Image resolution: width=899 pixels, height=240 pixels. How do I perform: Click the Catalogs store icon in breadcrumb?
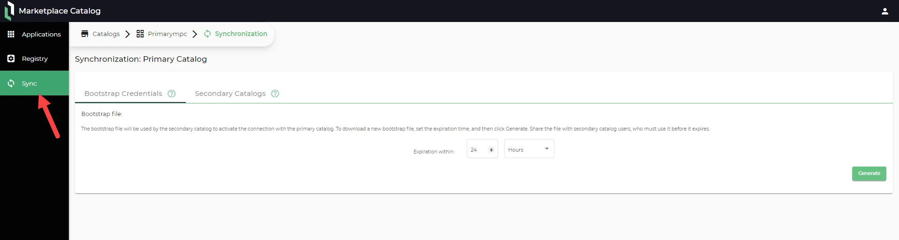coord(85,34)
